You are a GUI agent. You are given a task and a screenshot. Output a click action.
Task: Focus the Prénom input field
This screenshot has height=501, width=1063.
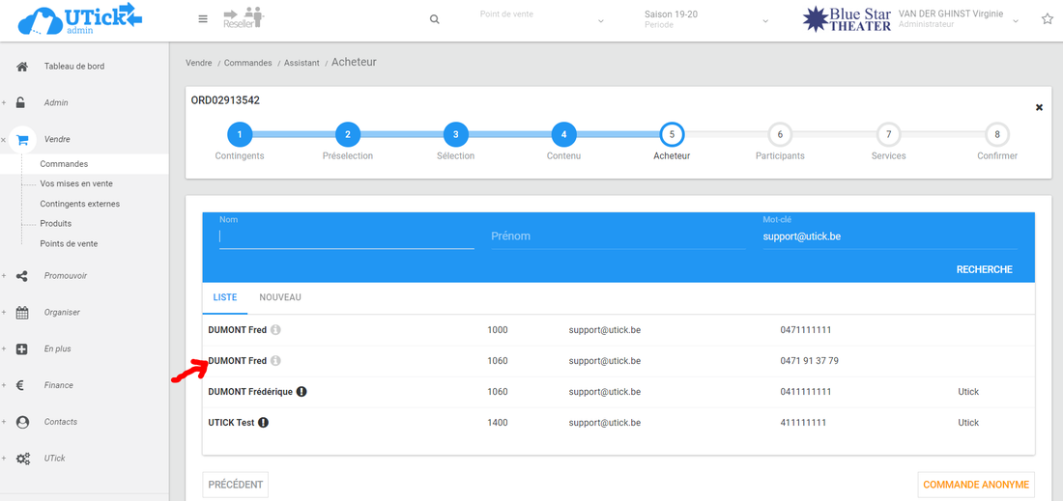pyautogui.click(x=618, y=237)
